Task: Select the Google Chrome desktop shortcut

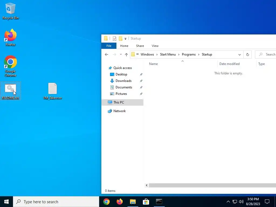Action: [11, 66]
